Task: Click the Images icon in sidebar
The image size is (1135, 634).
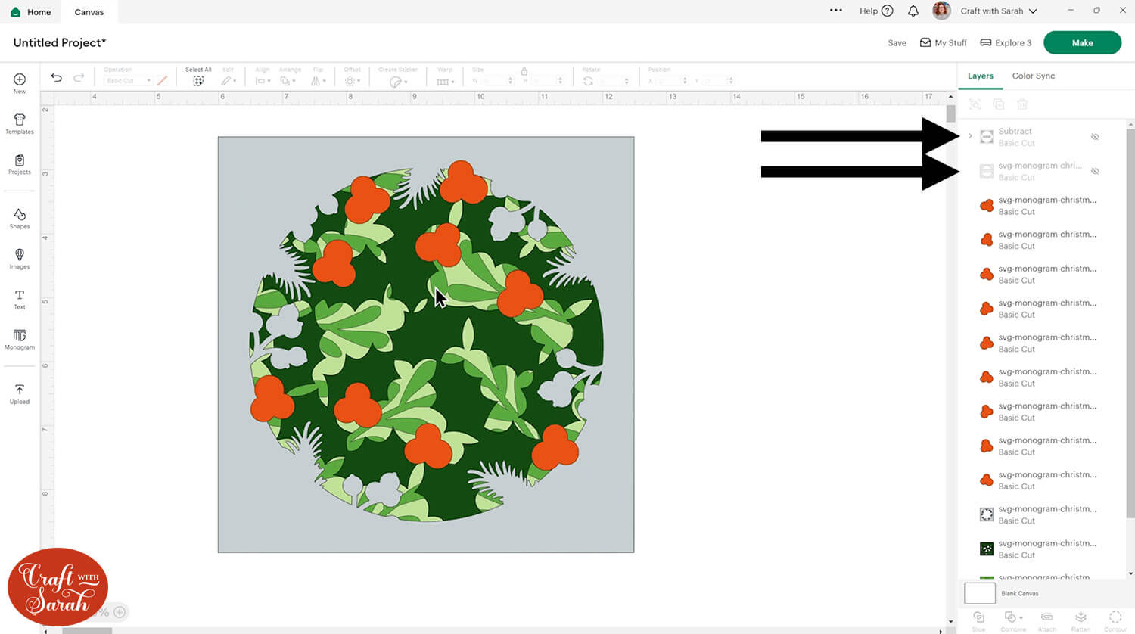Action: [20, 258]
